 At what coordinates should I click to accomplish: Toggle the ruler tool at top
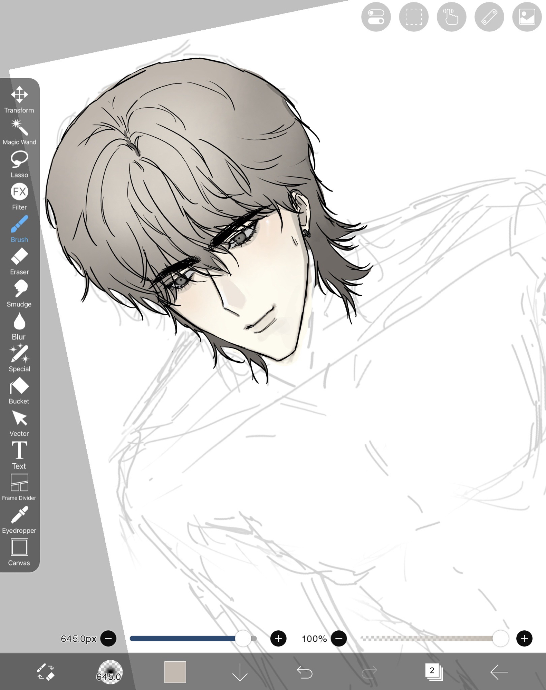(x=489, y=17)
